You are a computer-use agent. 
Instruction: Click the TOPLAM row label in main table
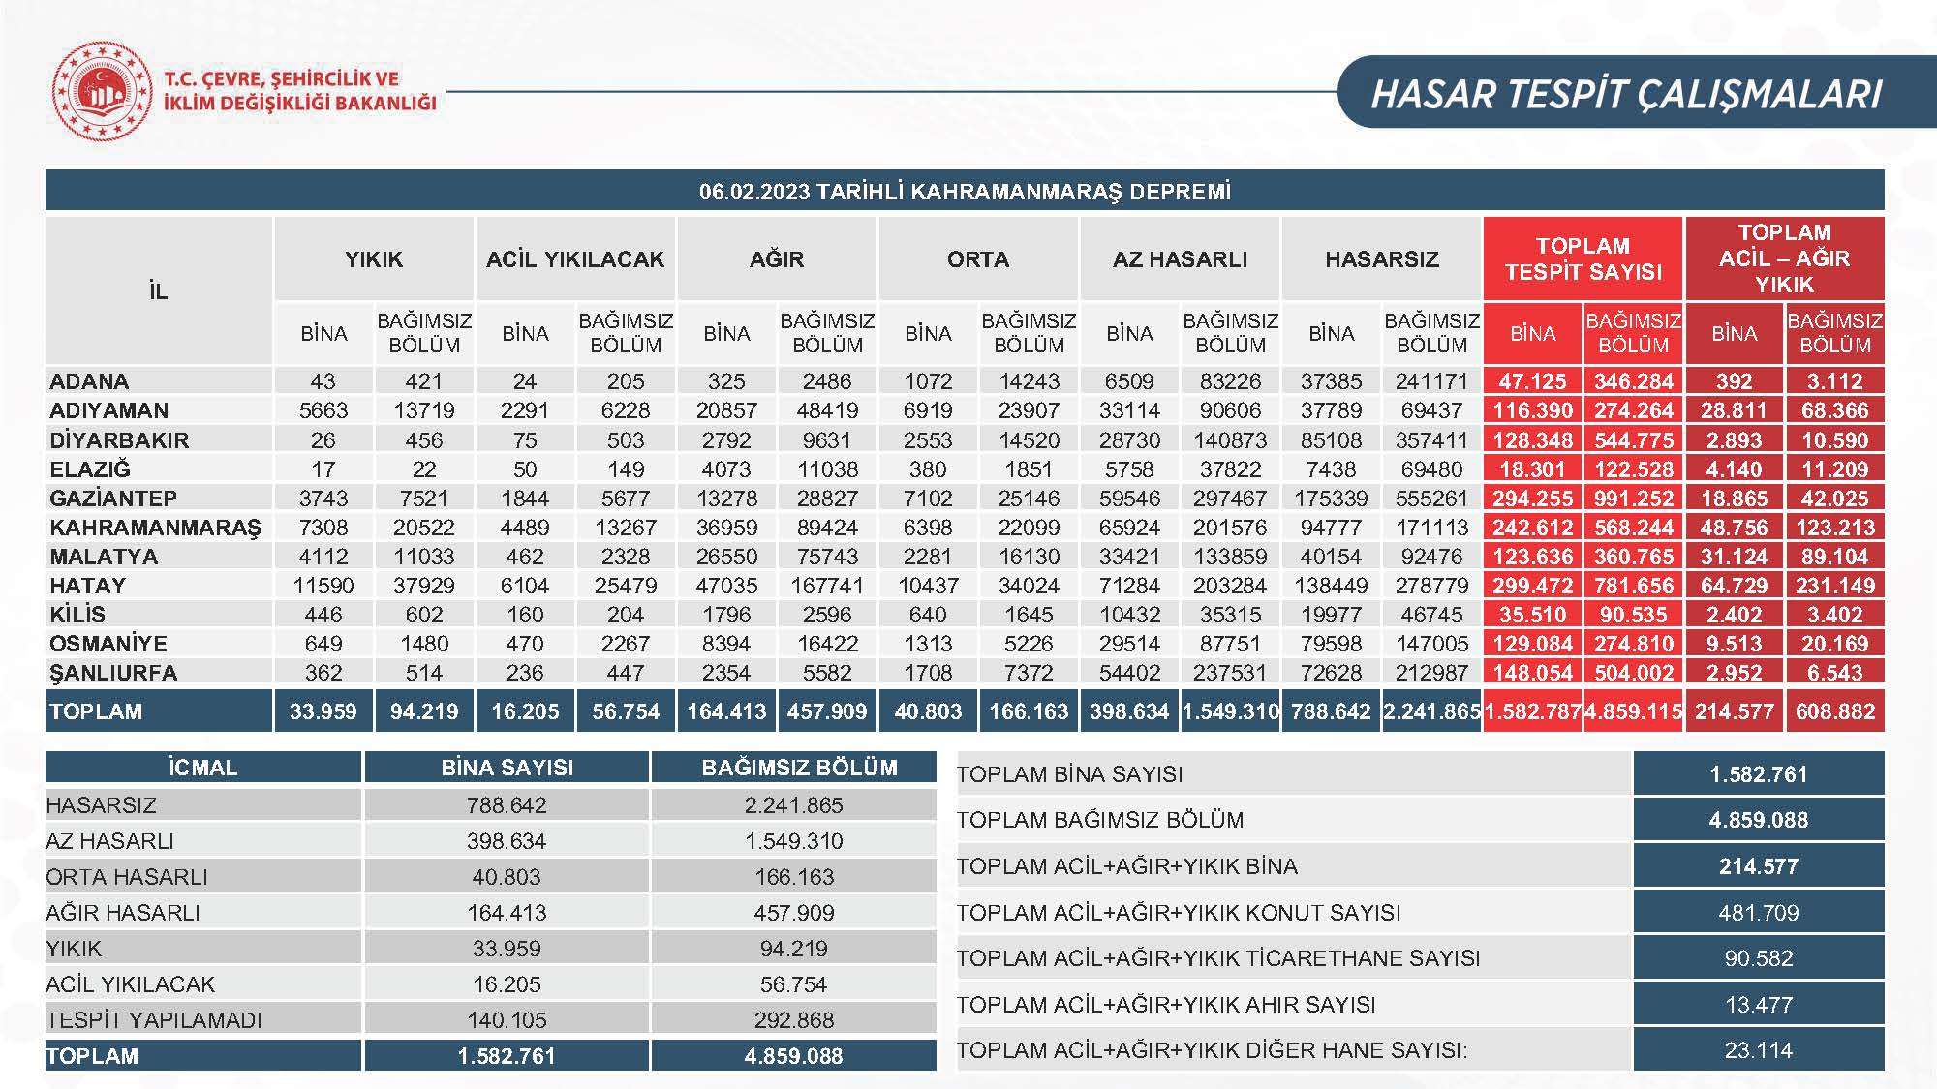[96, 711]
